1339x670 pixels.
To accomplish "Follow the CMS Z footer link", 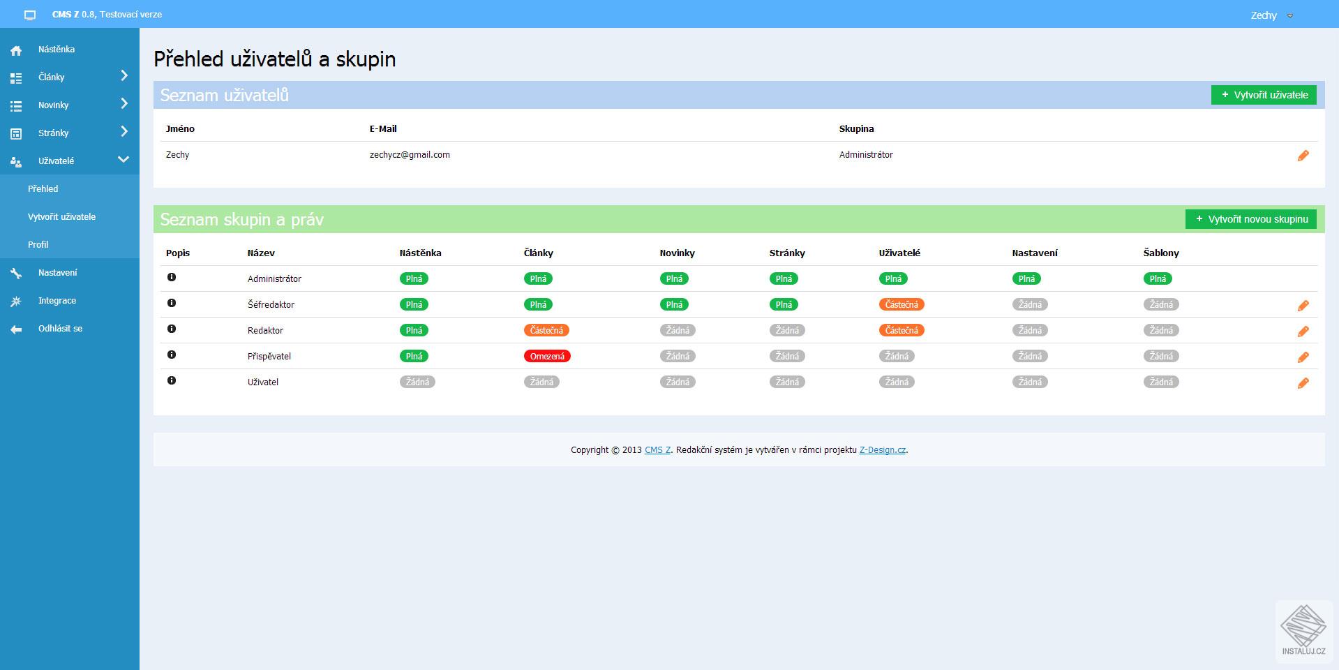I will tap(657, 450).
